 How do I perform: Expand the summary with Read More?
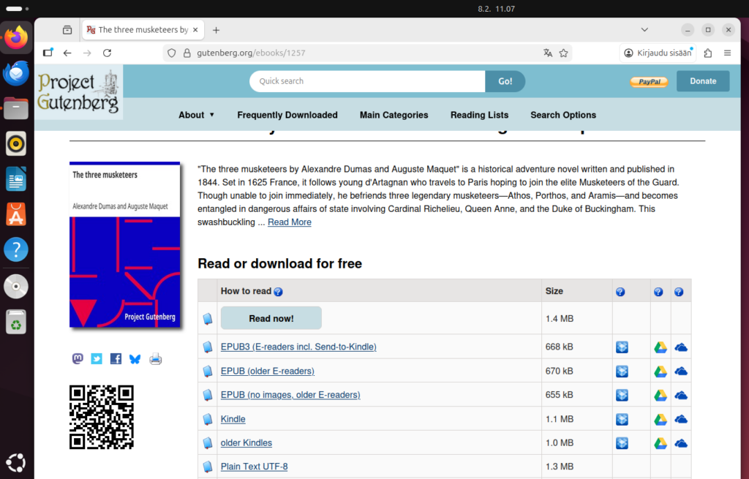click(x=289, y=222)
